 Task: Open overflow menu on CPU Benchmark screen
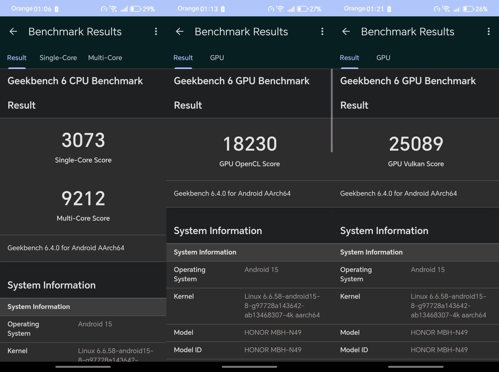click(156, 31)
